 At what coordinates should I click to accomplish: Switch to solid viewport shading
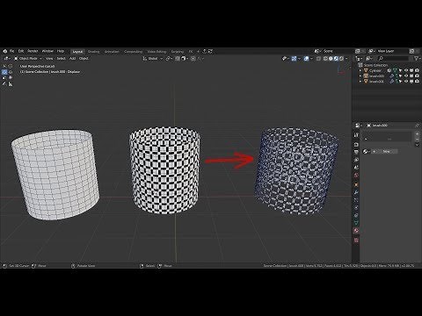pyautogui.click(x=331, y=59)
